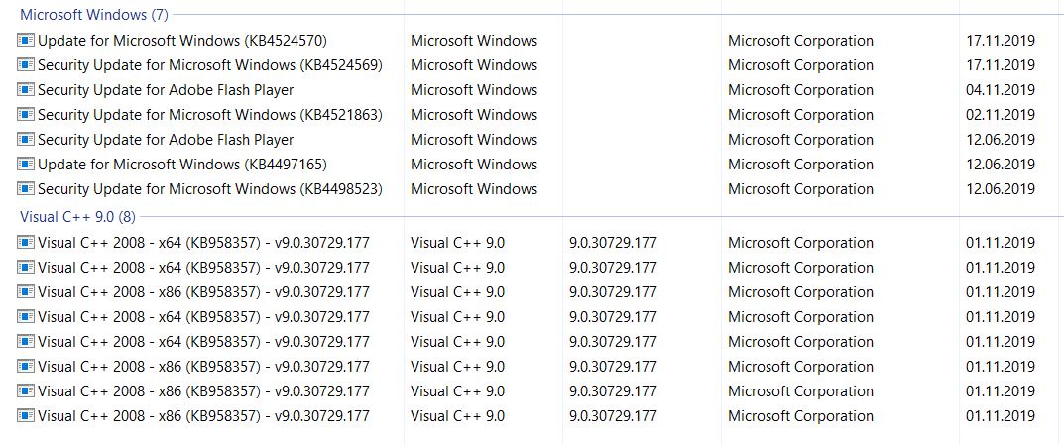Click the icon of Security Update KB4521863

26,115
